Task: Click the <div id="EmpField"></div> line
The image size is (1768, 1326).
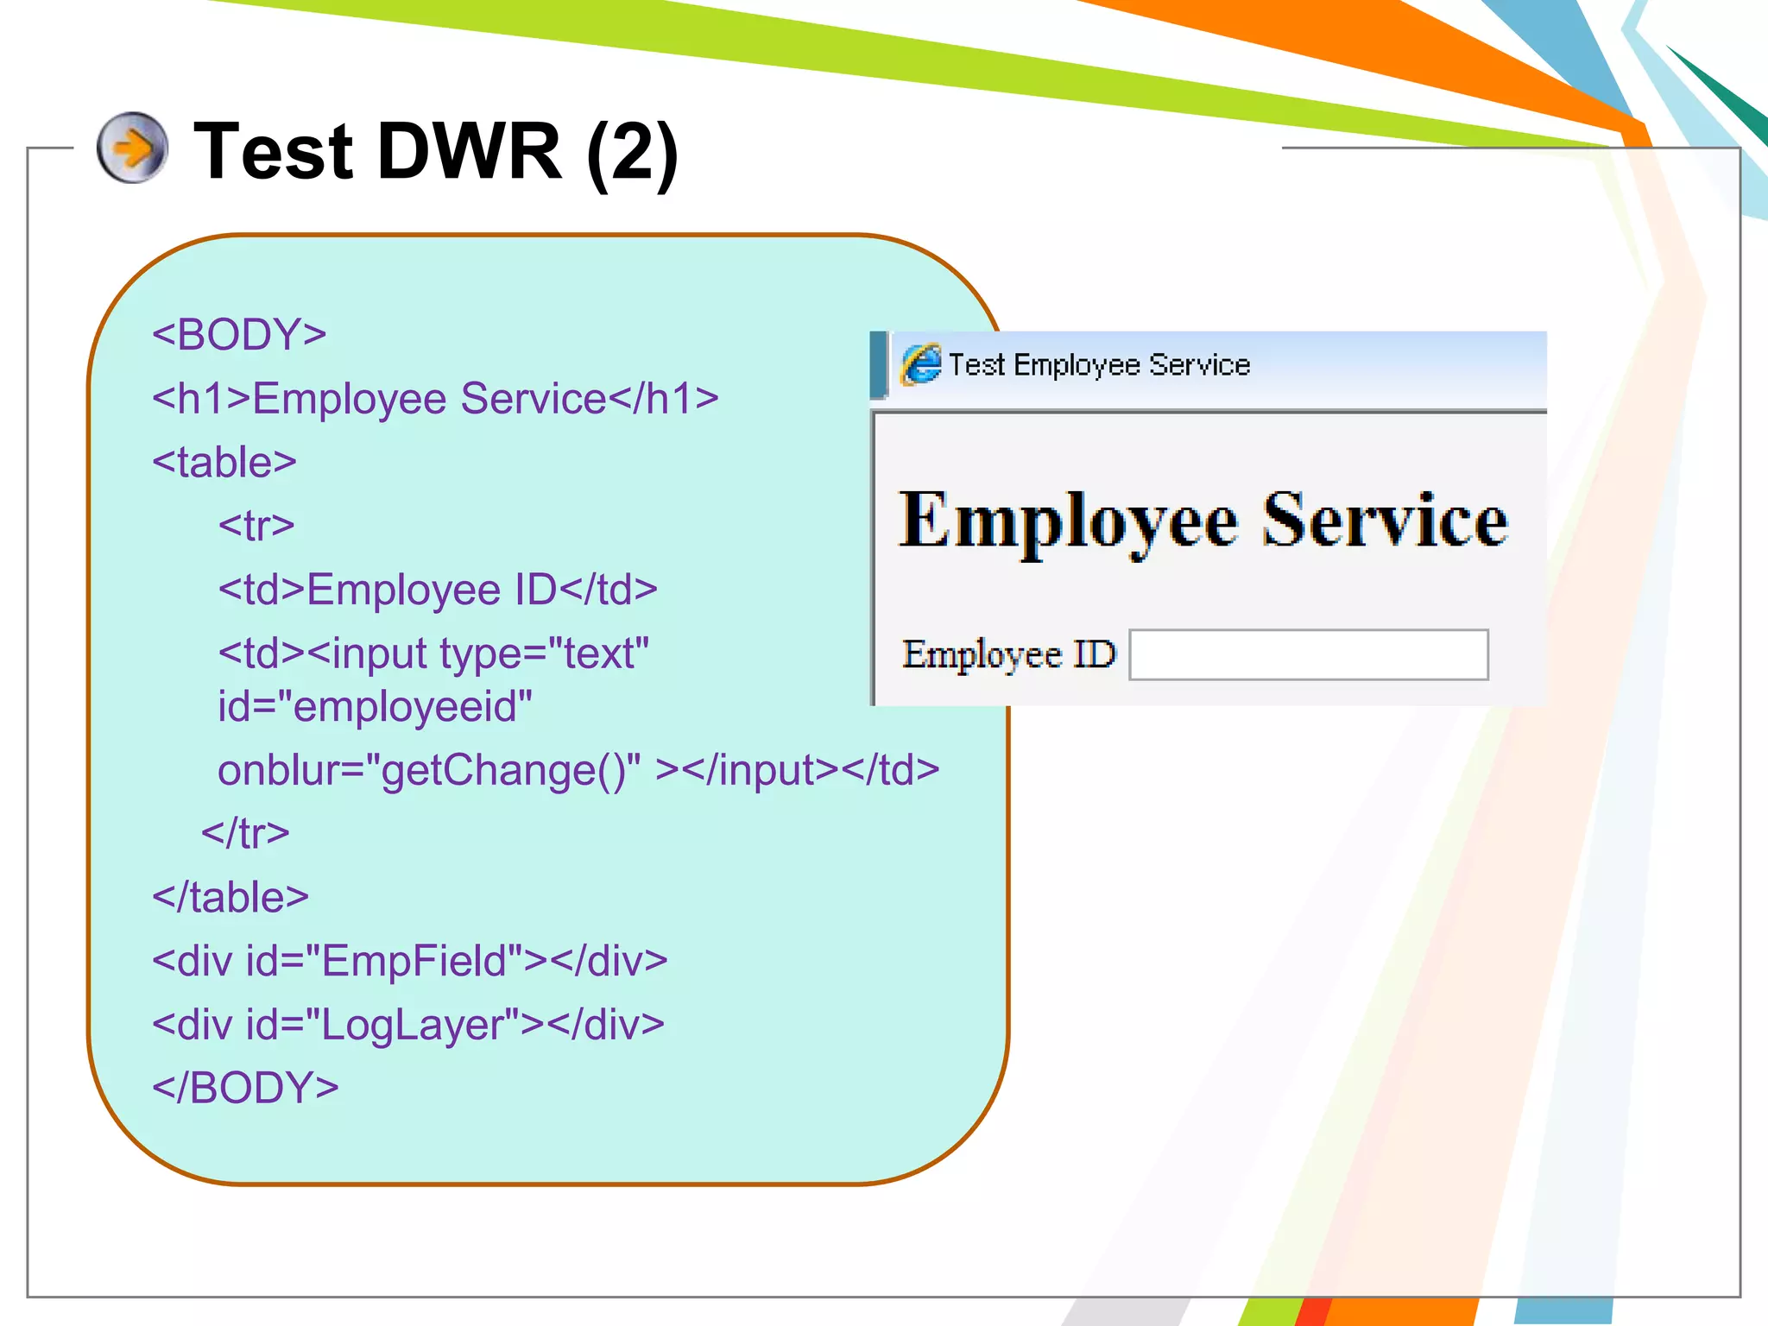Action: (409, 961)
